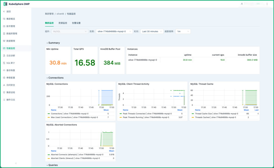Screen dimensions: 274x168
Task: Open the 刷新频率 1m dropdown
Action: pos(183,31)
